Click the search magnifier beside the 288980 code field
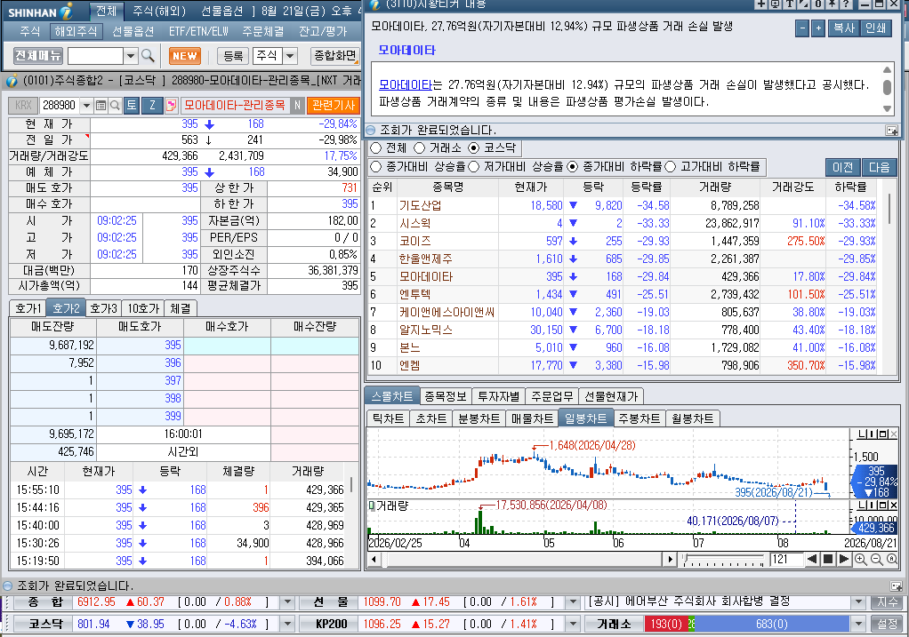The image size is (909, 637). coord(115,106)
